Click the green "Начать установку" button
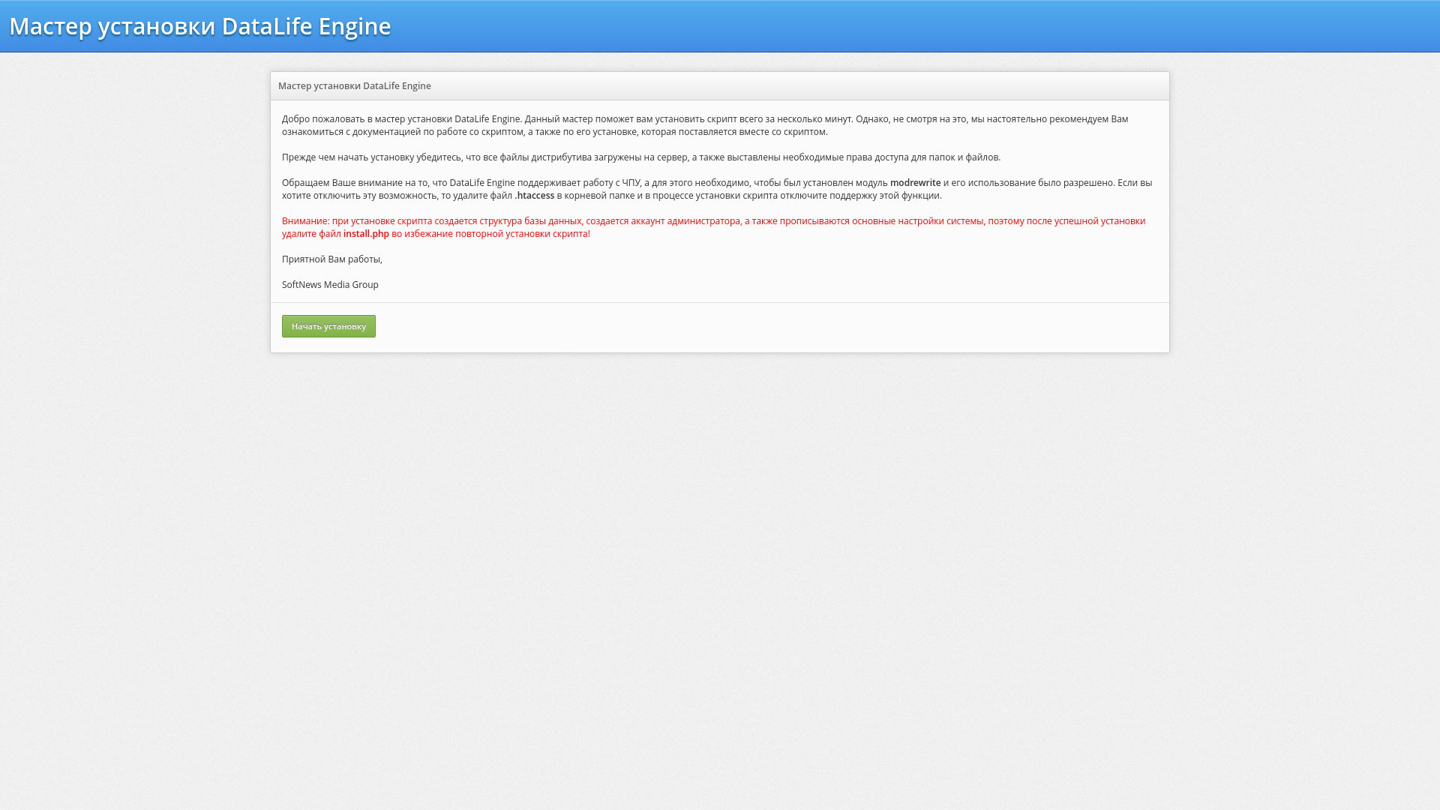Viewport: 1440px width, 810px height. click(328, 326)
